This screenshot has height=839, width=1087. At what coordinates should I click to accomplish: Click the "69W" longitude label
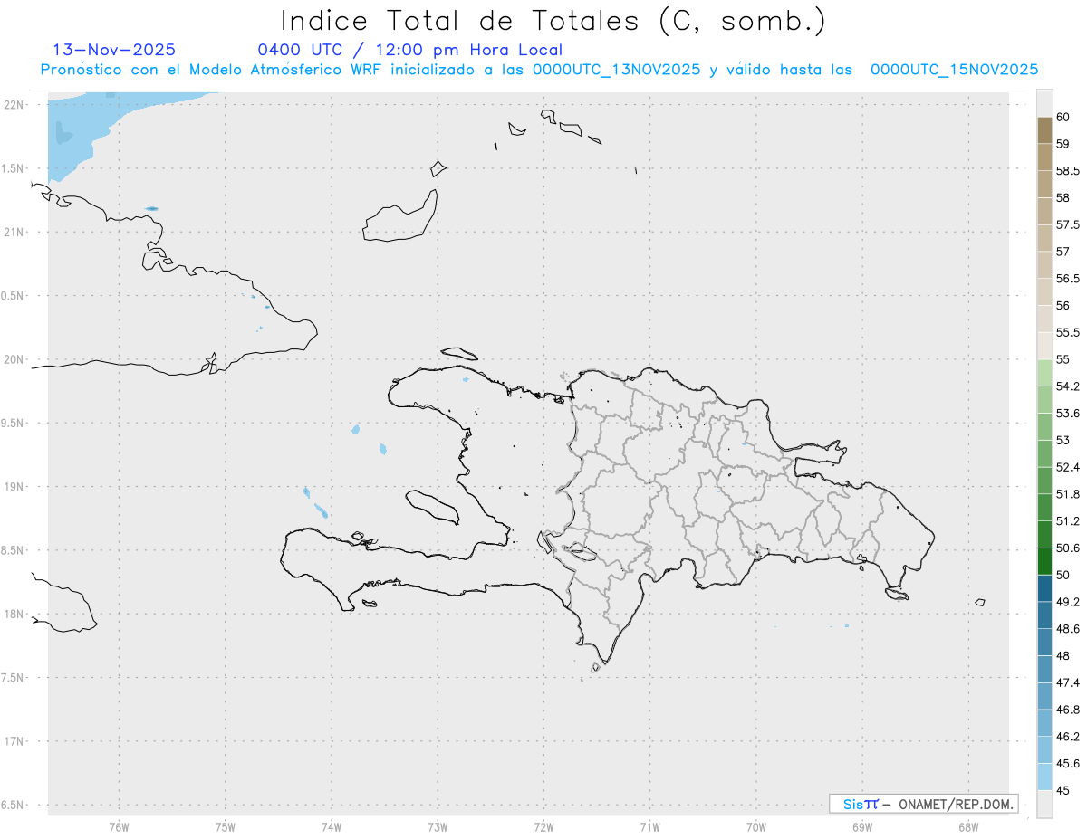[x=862, y=826]
